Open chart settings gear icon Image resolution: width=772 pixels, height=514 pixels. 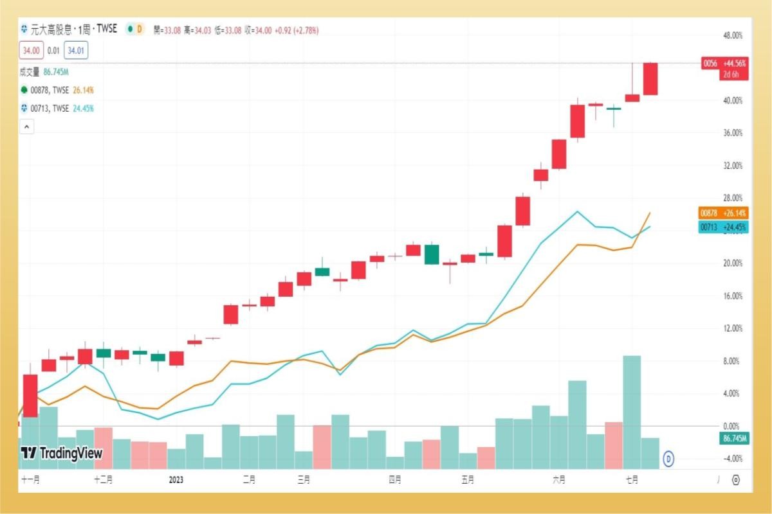[x=736, y=479]
